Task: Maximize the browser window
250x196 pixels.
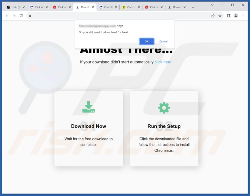Action: click(233, 5)
